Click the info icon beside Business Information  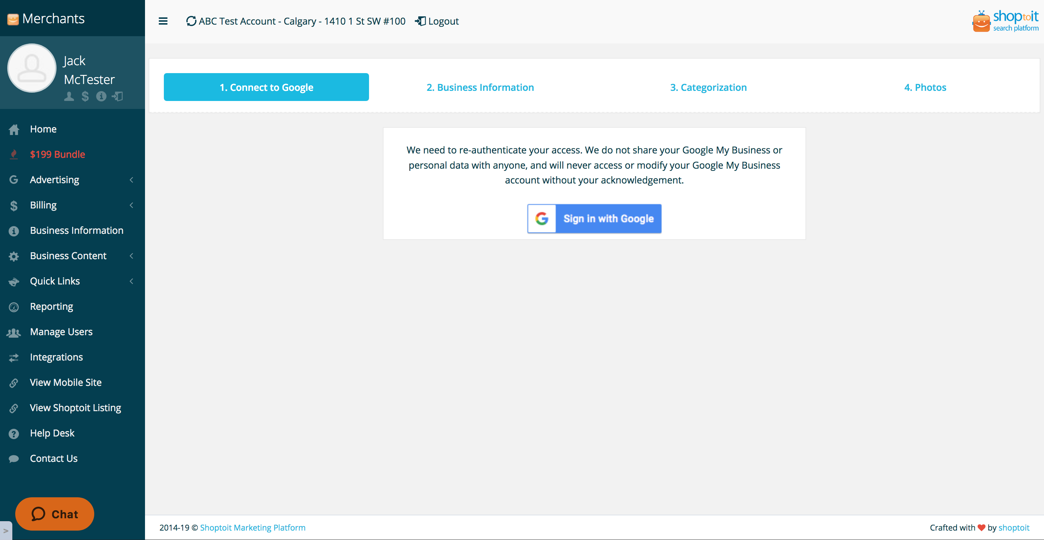click(x=14, y=231)
